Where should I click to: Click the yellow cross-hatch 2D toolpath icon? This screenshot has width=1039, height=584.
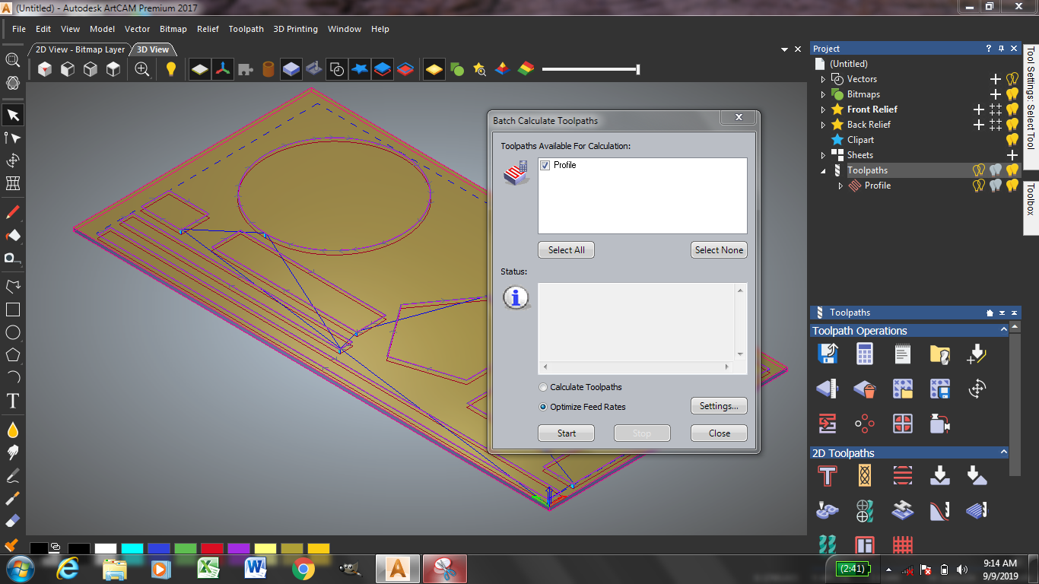865,476
